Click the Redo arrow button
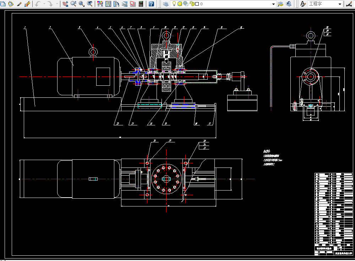 [x=50, y=4]
